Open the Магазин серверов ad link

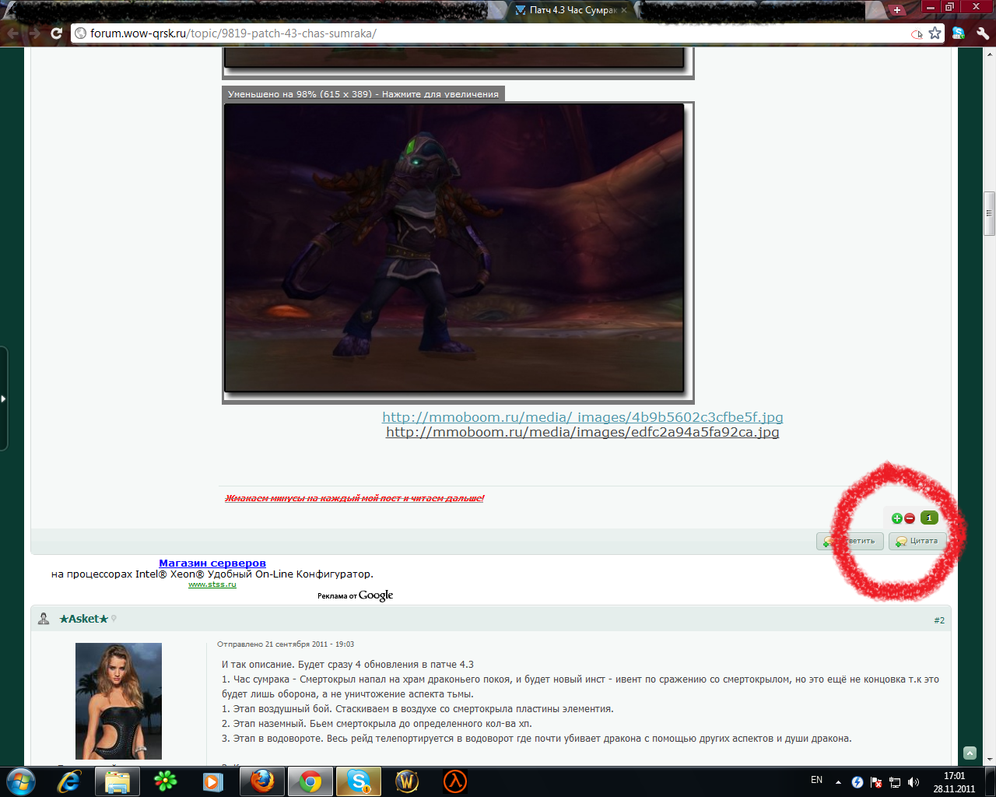(212, 563)
